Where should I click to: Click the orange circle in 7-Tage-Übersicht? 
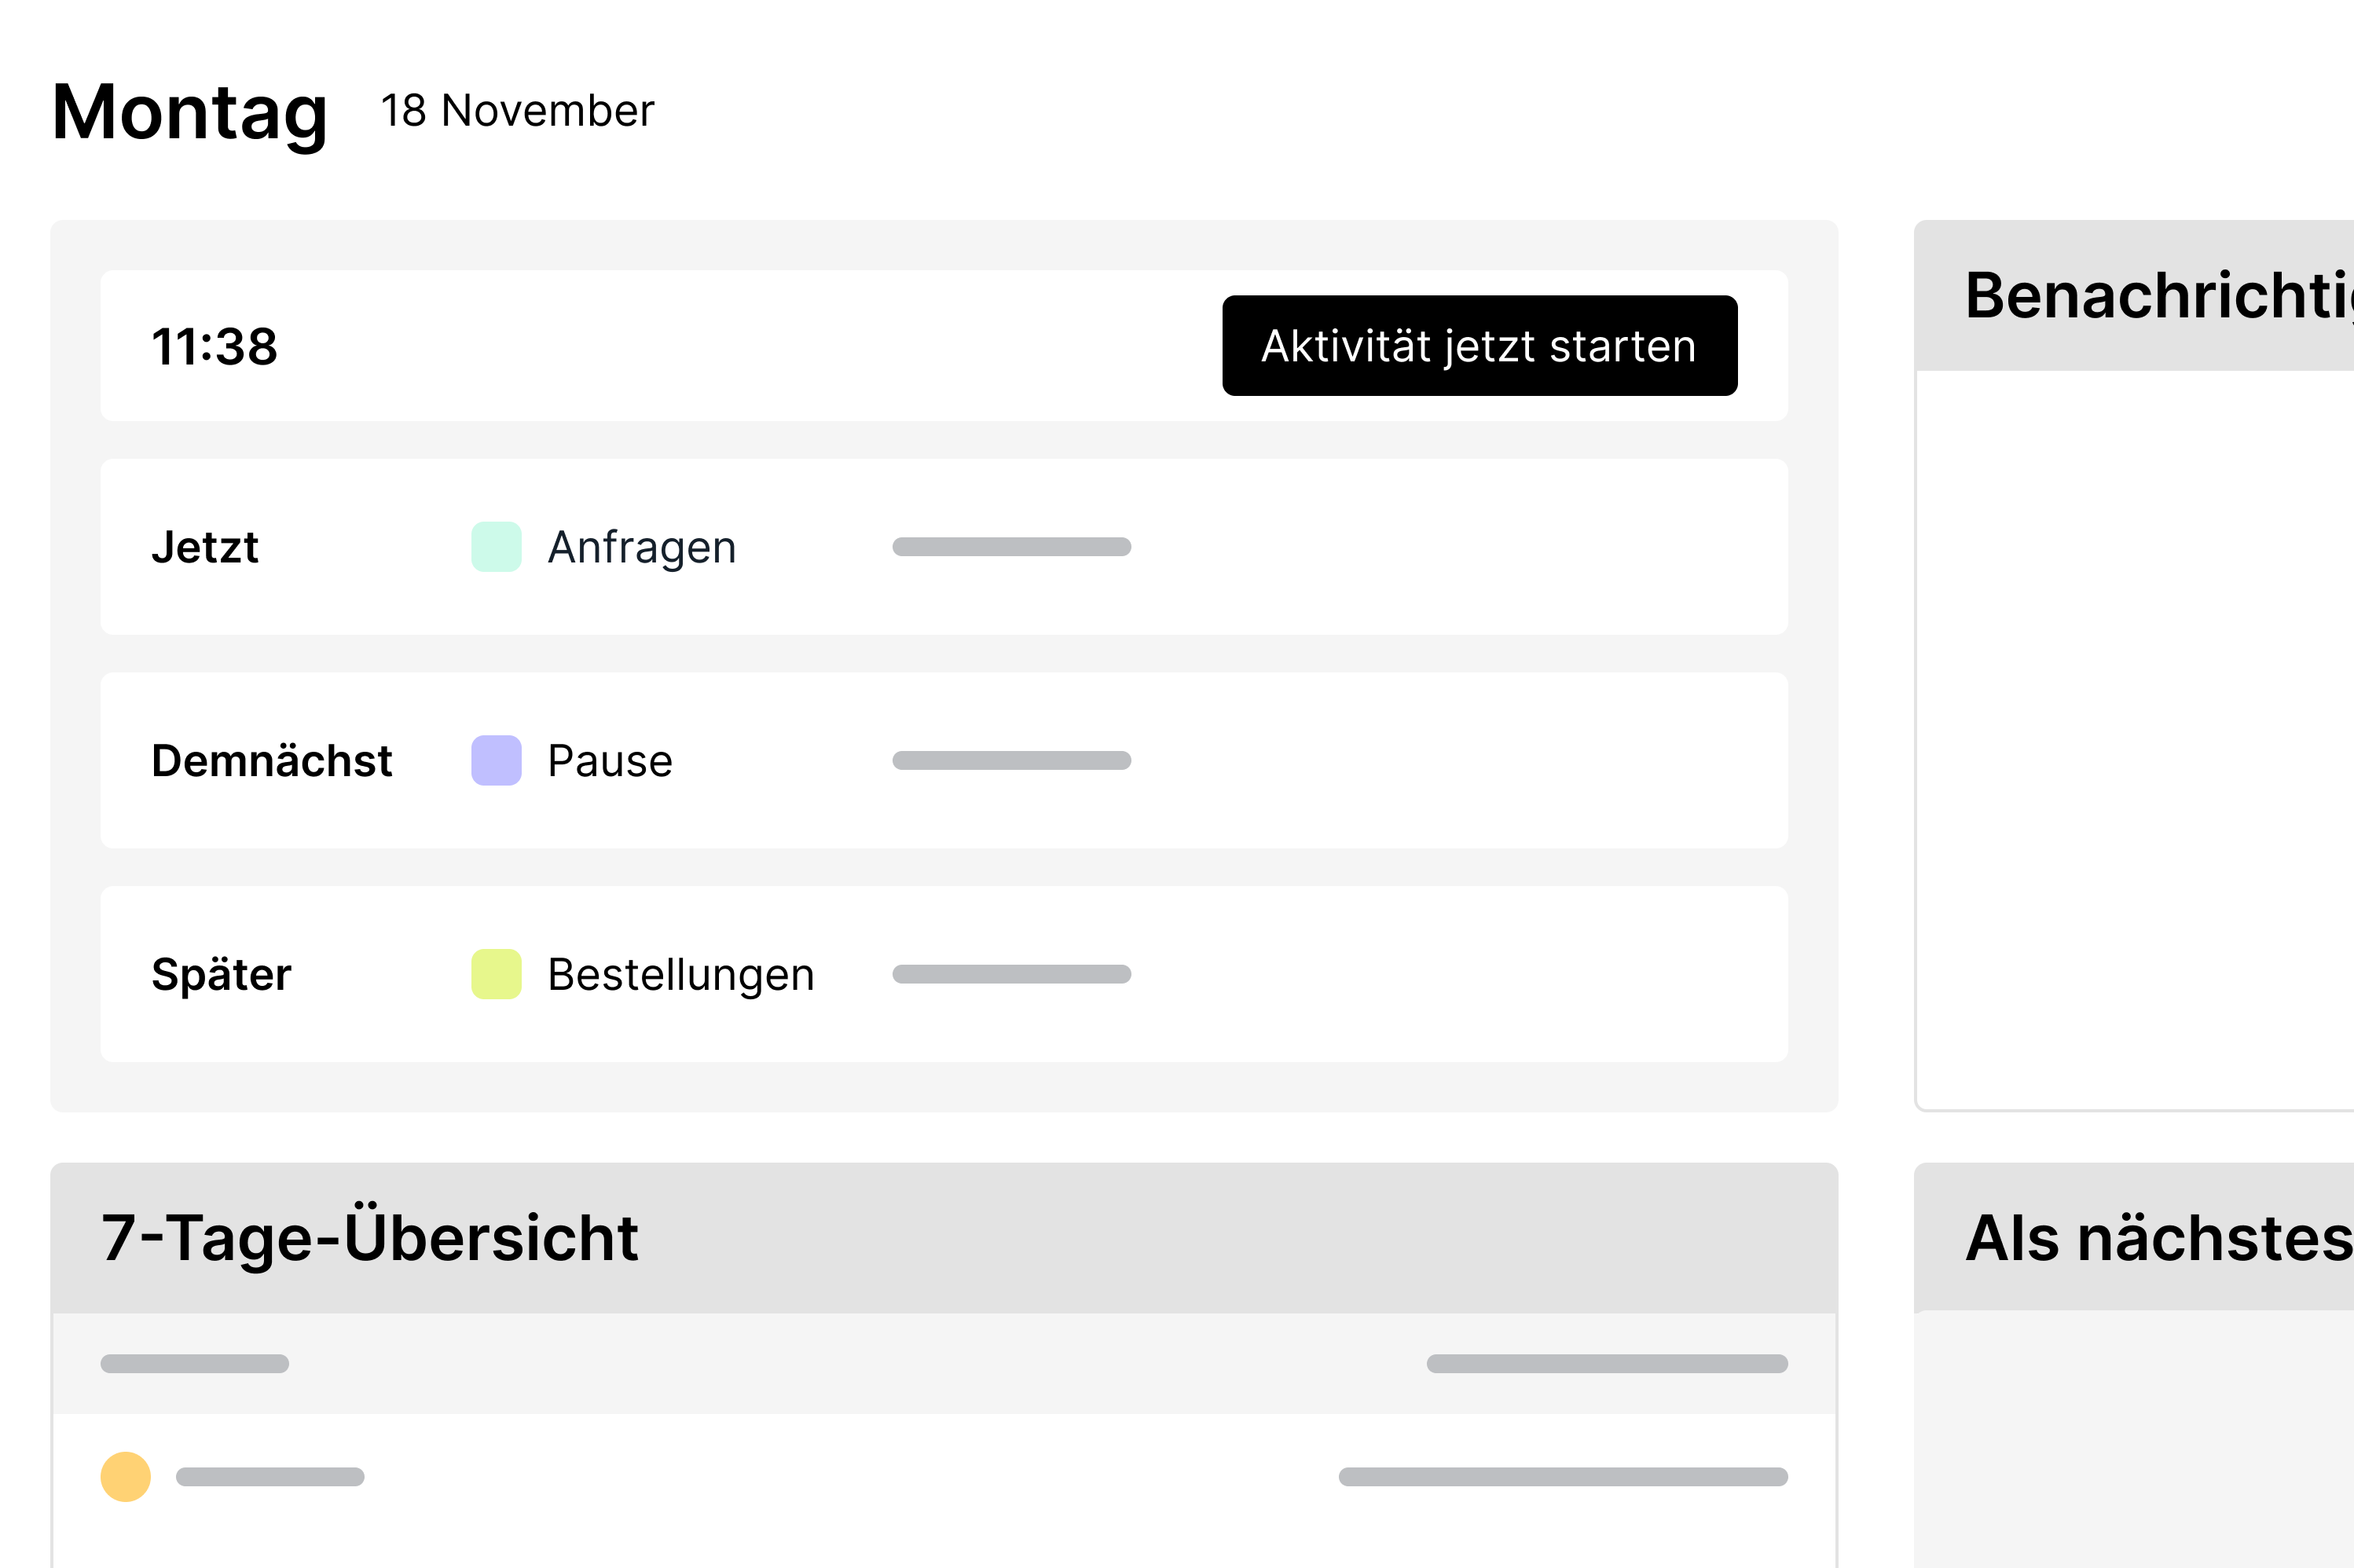pos(126,1477)
